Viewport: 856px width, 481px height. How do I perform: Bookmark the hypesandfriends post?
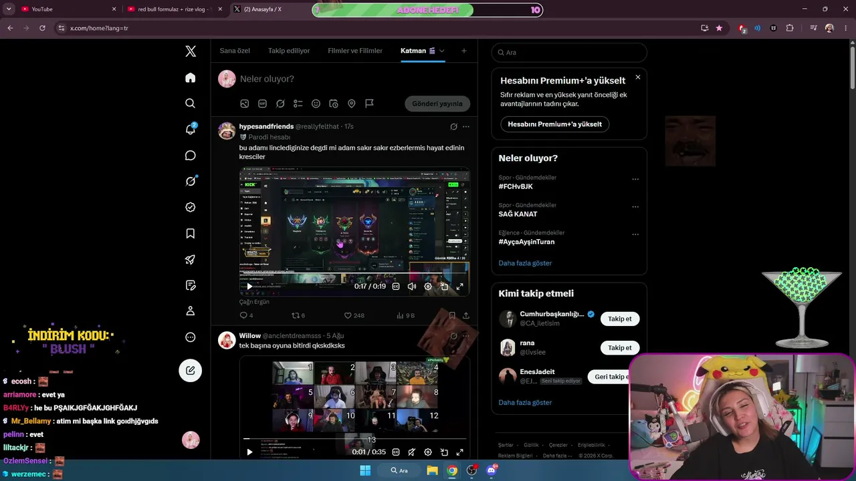(x=452, y=315)
